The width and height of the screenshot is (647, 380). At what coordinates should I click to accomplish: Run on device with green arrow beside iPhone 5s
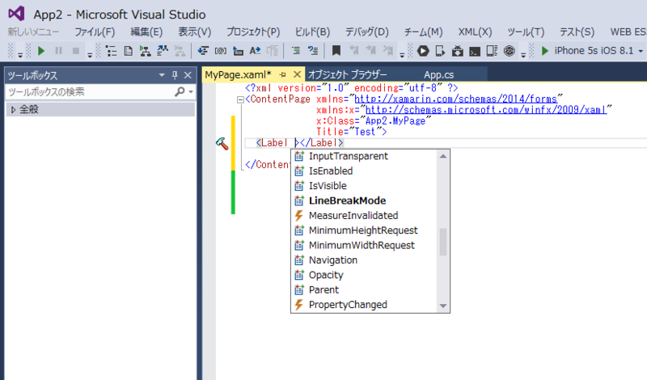[x=545, y=51]
